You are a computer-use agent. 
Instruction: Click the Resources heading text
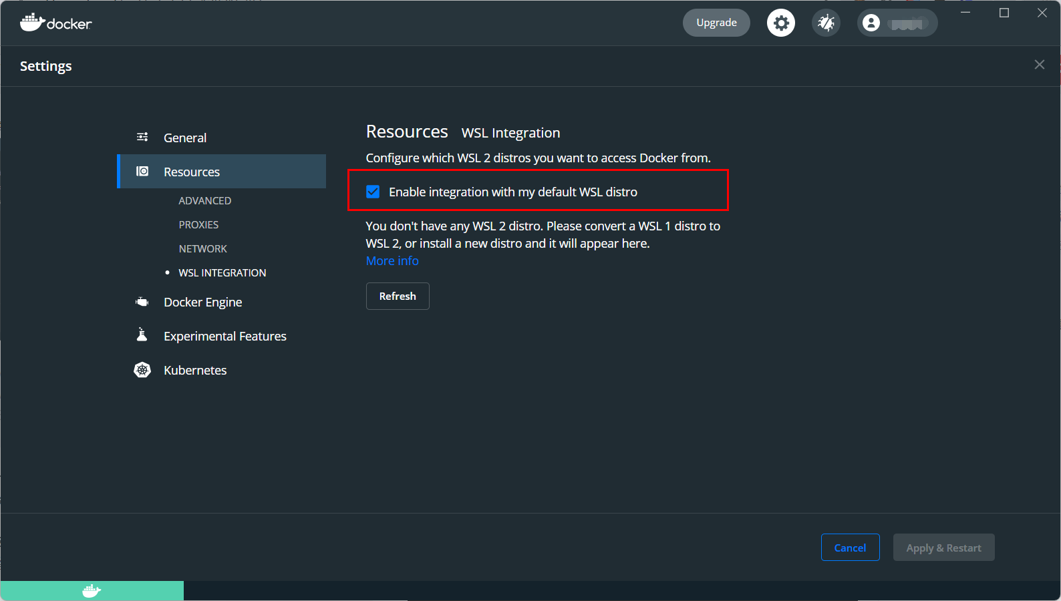point(407,132)
